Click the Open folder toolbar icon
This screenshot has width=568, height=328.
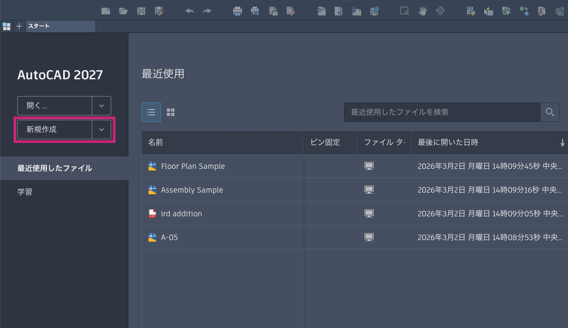pos(124,11)
